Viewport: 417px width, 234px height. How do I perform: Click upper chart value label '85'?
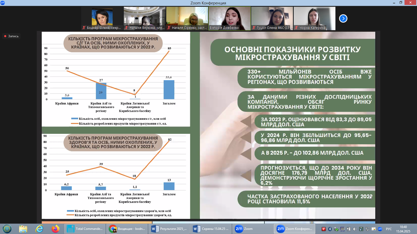[x=169, y=48]
